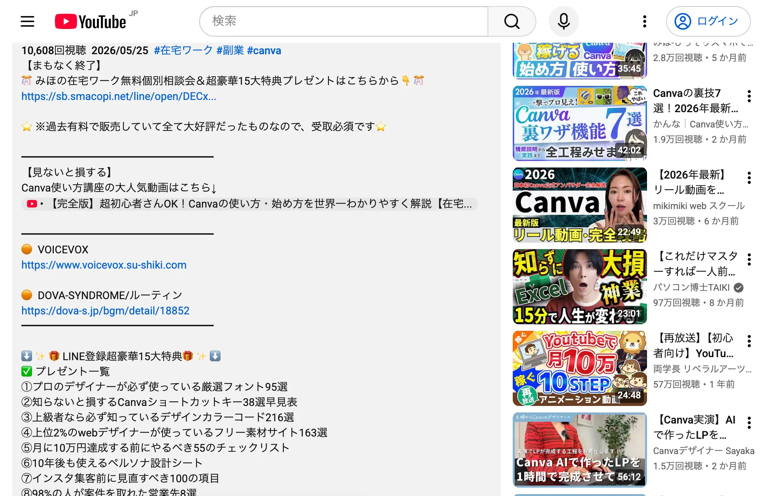Open options menu for 【Canva実演】AI video

(x=749, y=423)
